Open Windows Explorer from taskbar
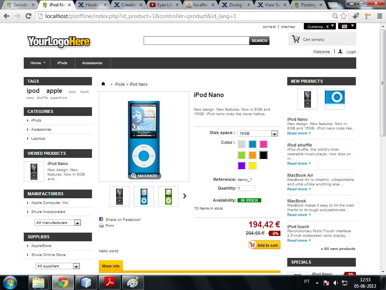 click(39, 282)
